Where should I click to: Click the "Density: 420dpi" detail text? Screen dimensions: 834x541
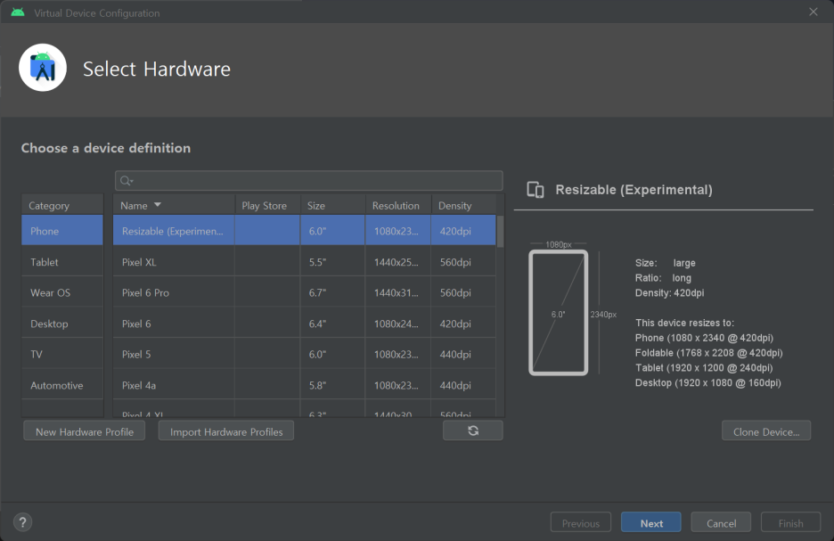(x=669, y=292)
